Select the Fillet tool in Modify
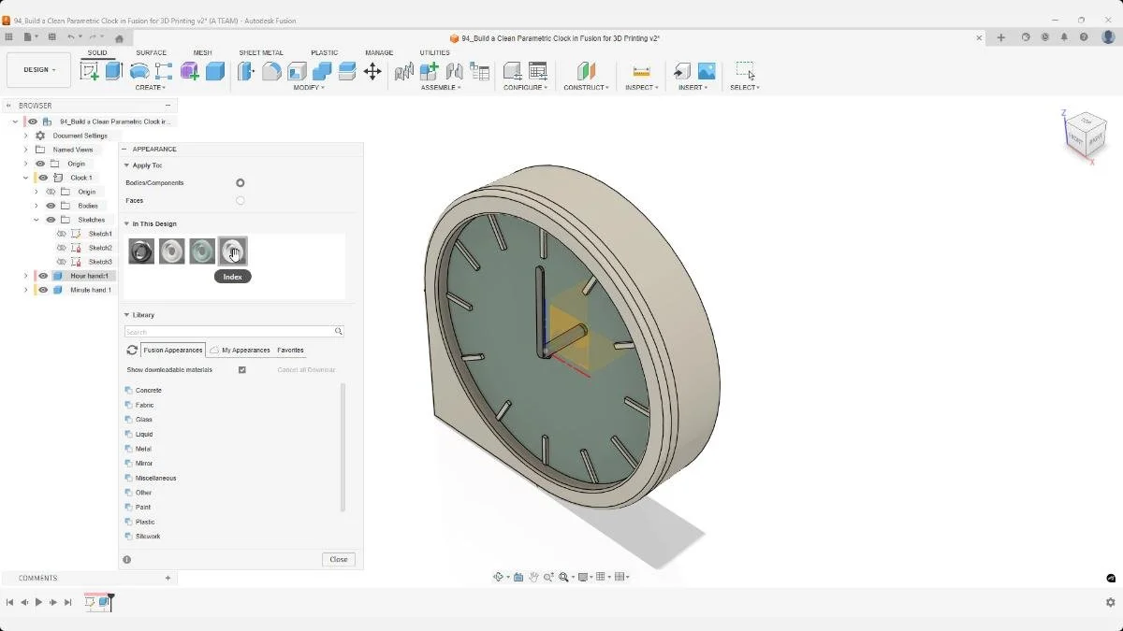The width and height of the screenshot is (1123, 631). tap(271, 71)
